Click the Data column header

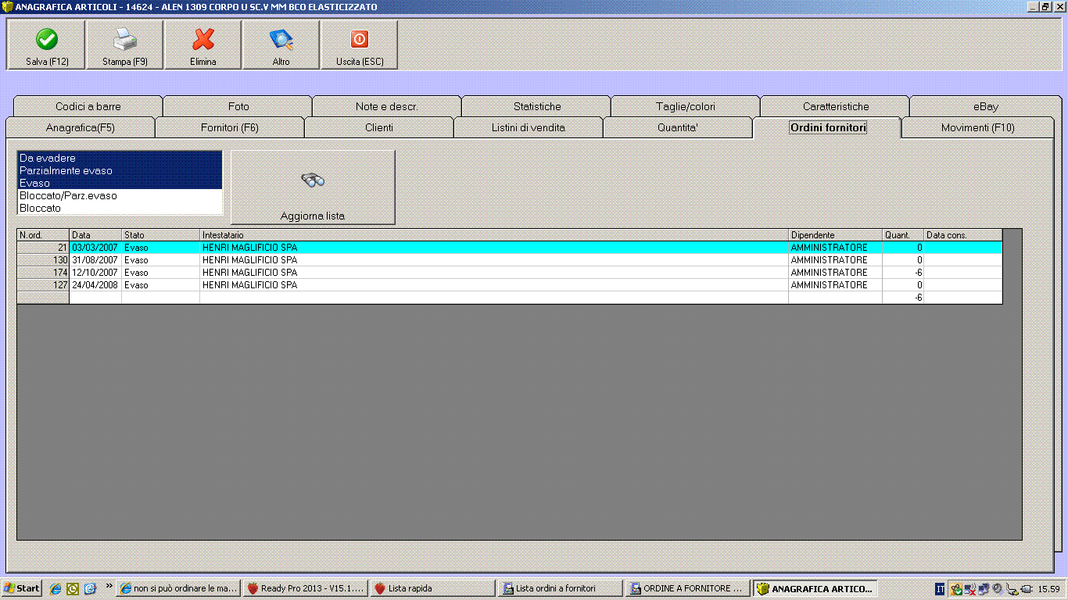[x=95, y=235]
